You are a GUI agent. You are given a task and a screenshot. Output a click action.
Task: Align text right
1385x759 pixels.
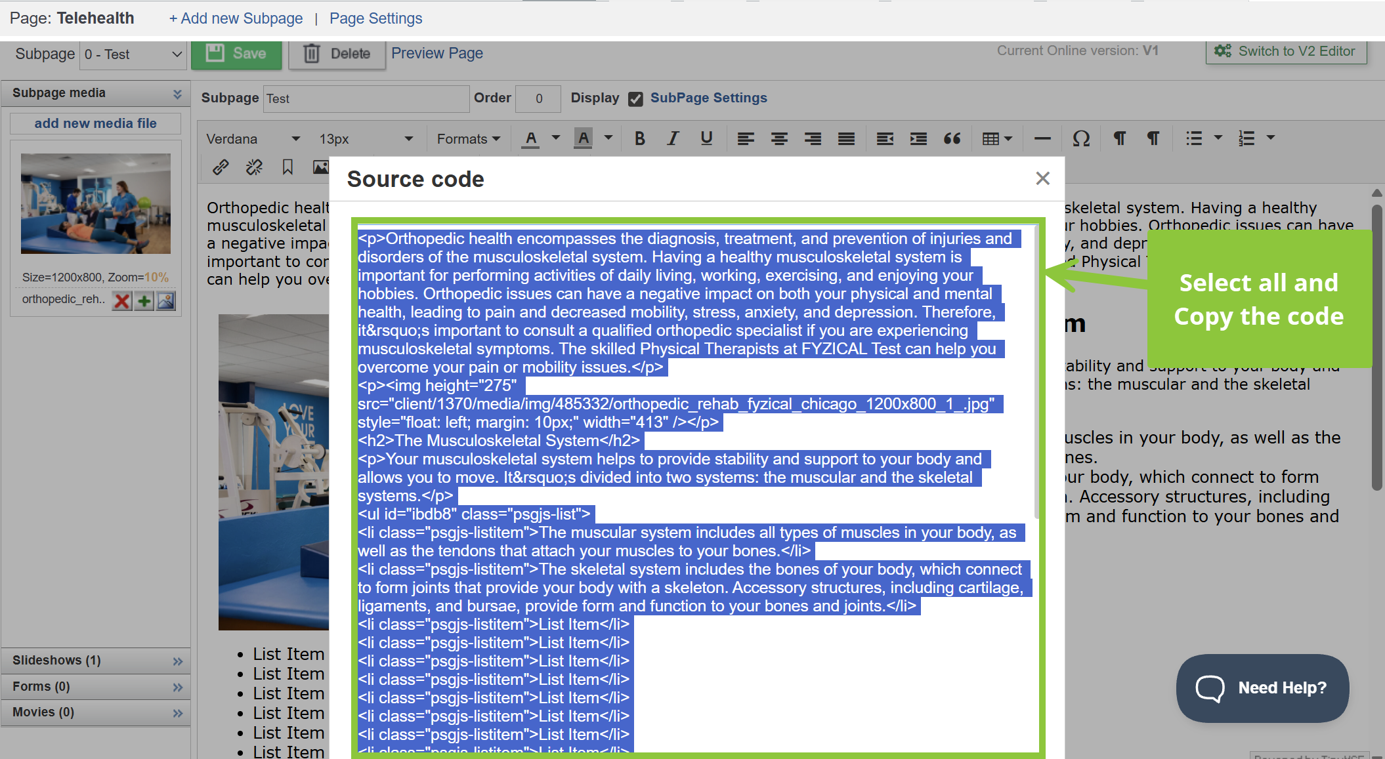coord(813,138)
